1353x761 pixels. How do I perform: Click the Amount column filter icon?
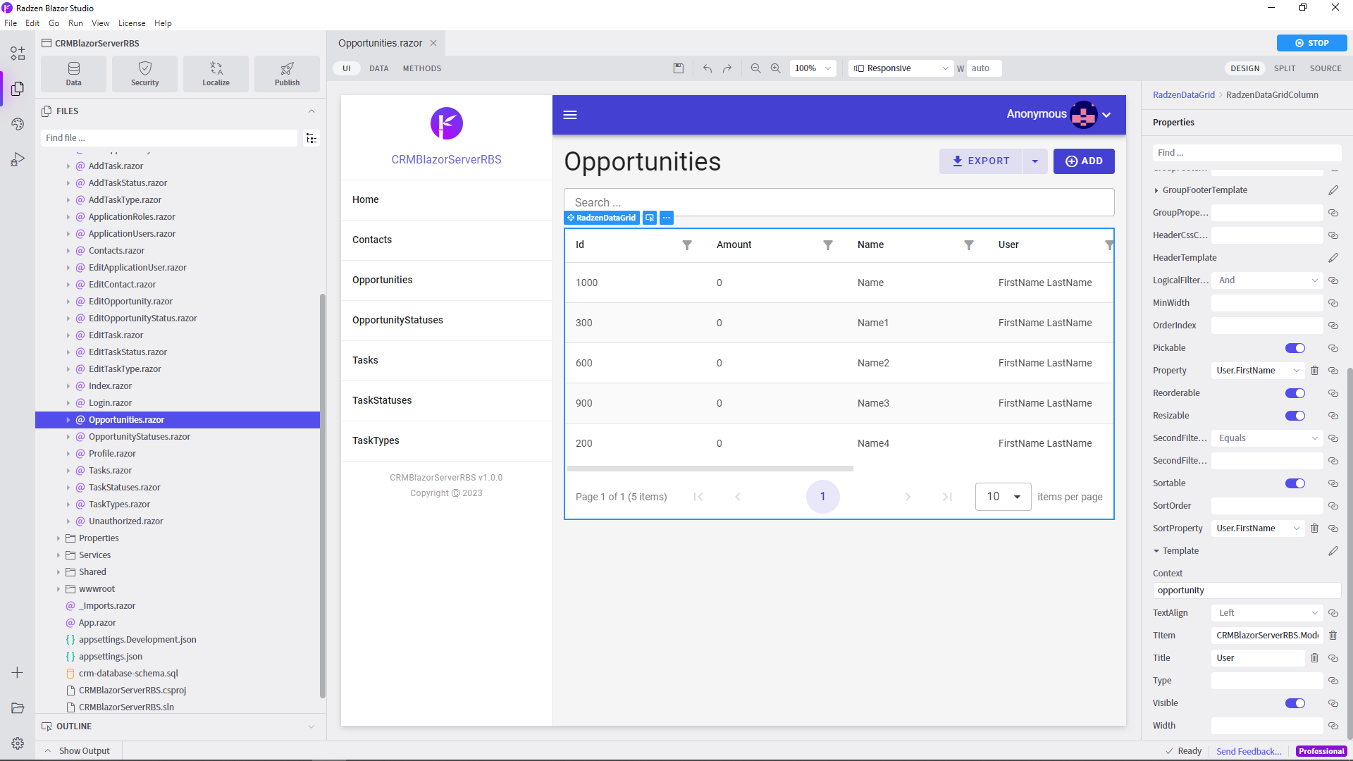(x=828, y=245)
